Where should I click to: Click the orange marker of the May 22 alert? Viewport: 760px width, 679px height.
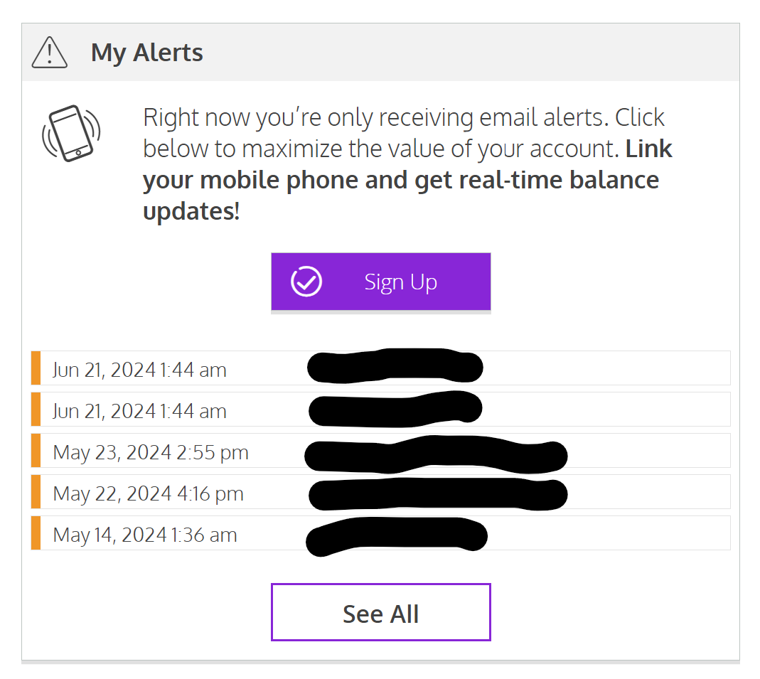pyautogui.click(x=36, y=492)
